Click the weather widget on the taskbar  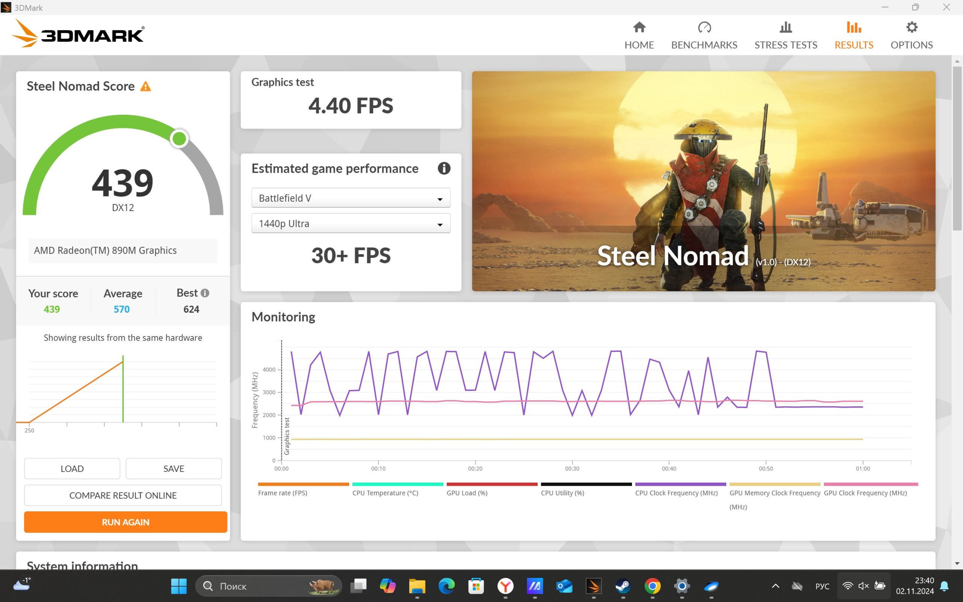(22, 584)
